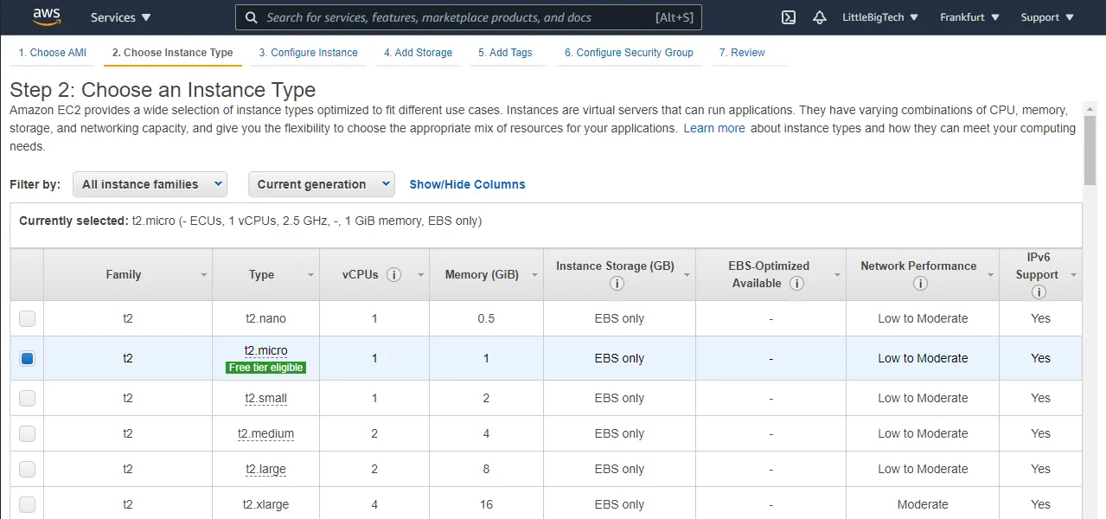1106x519 pixels.
Task: Sort by the Type column arrow
Action: tap(311, 275)
